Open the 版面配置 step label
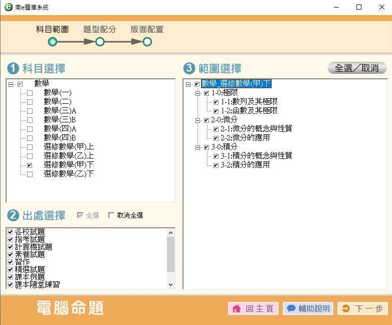The height and width of the screenshot is (325, 392). click(x=147, y=29)
